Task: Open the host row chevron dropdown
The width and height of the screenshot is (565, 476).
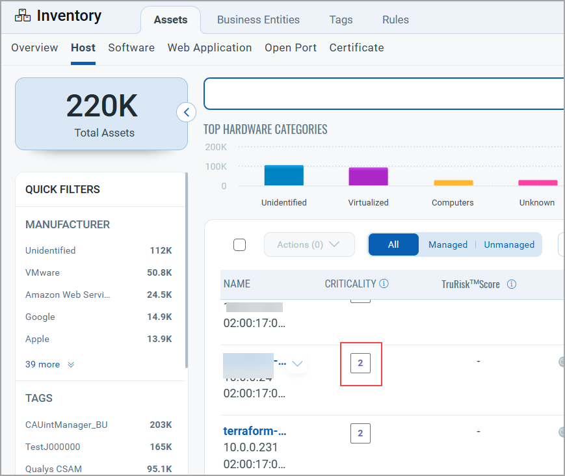Action: coord(297,364)
